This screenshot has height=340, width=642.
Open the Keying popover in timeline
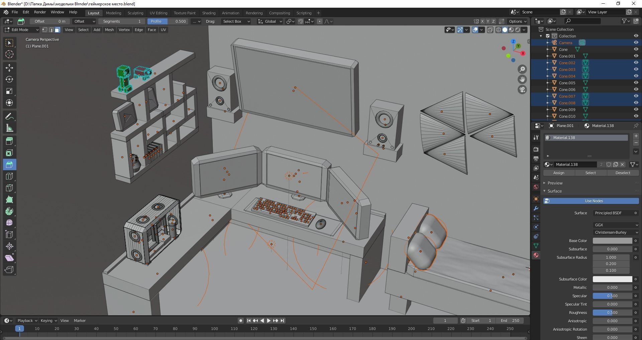point(48,321)
